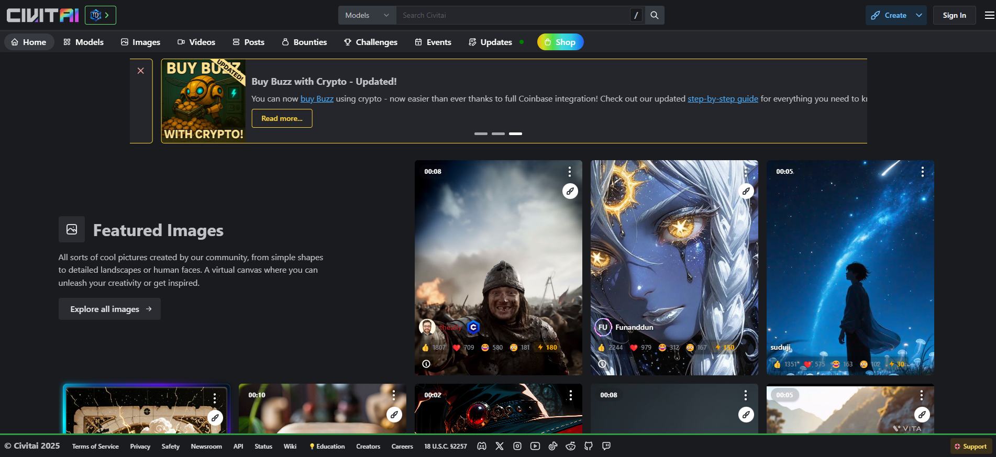Open the Images tab
Image resolution: width=996 pixels, height=457 pixels.
(x=140, y=42)
